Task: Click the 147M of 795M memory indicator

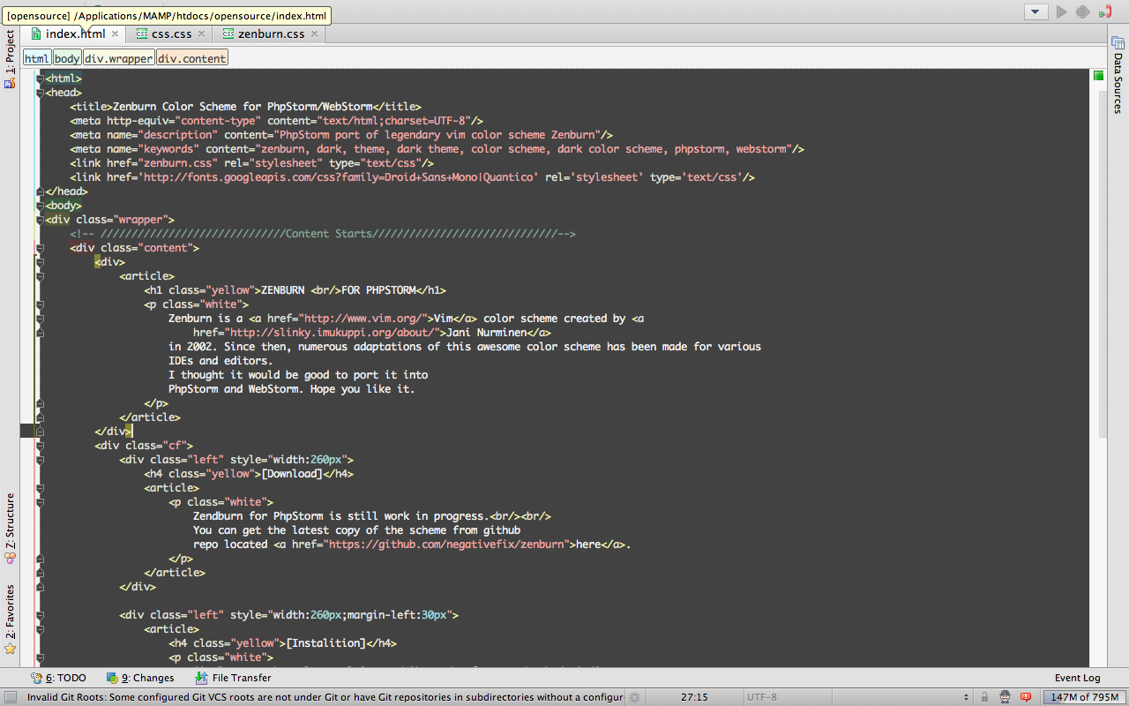Action: click(1084, 697)
